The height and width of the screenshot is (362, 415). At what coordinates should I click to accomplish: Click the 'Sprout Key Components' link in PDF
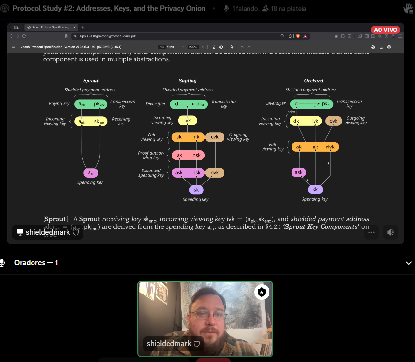pos(321,226)
